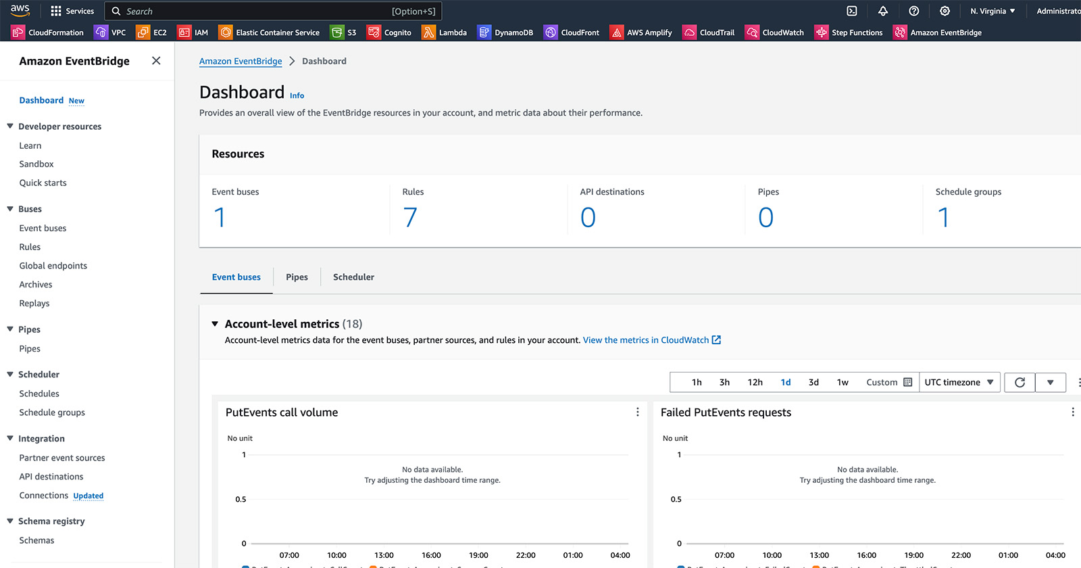
Task: Open the Event buses count 1
Action: point(220,217)
